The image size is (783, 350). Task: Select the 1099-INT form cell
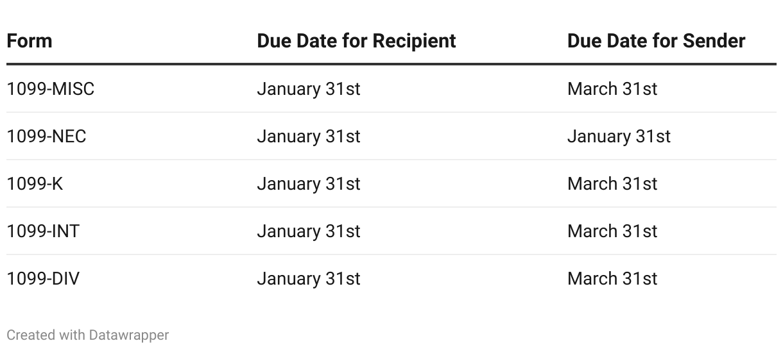43,231
